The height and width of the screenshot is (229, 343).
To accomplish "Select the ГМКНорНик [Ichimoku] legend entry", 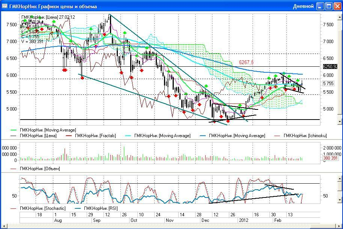I will (305, 136).
